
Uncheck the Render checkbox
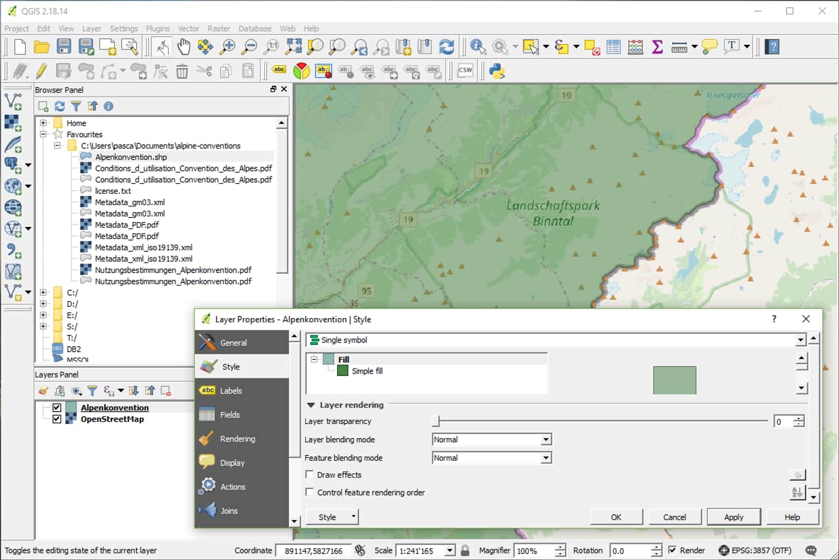[x=674, y=550]
